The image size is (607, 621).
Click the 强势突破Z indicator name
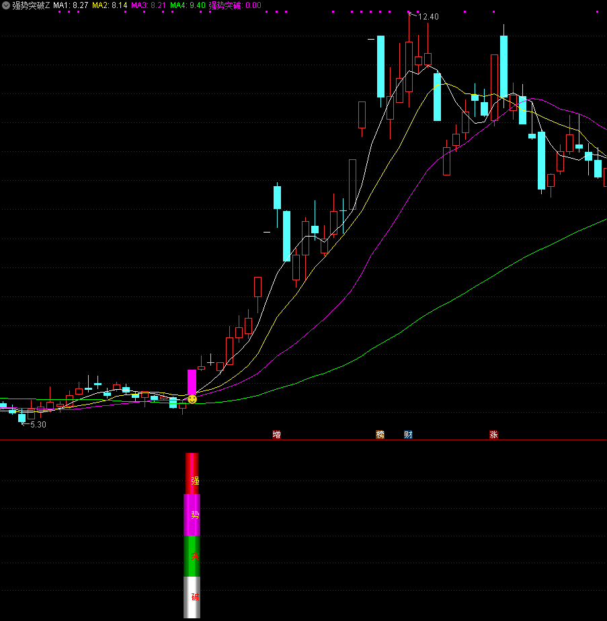pyautogui.click(x=31, y=5)
